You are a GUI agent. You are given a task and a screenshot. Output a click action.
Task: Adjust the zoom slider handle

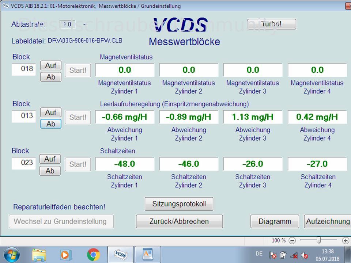(x=319, y=240)
